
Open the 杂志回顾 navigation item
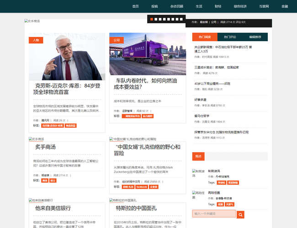click(x=177, y=6)
